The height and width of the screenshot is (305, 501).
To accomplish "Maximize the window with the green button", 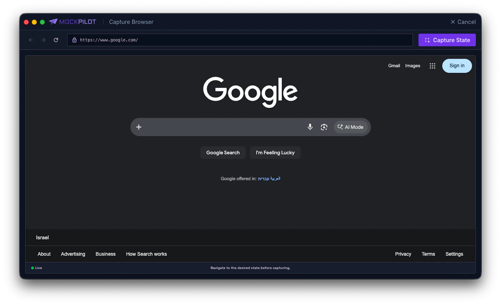I will [42, 22].
